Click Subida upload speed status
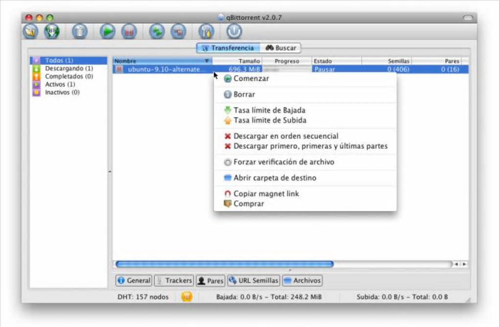Image resolution: width=499 pixels, height=327 pixels. pyautogui.click(x=402, y=297)
